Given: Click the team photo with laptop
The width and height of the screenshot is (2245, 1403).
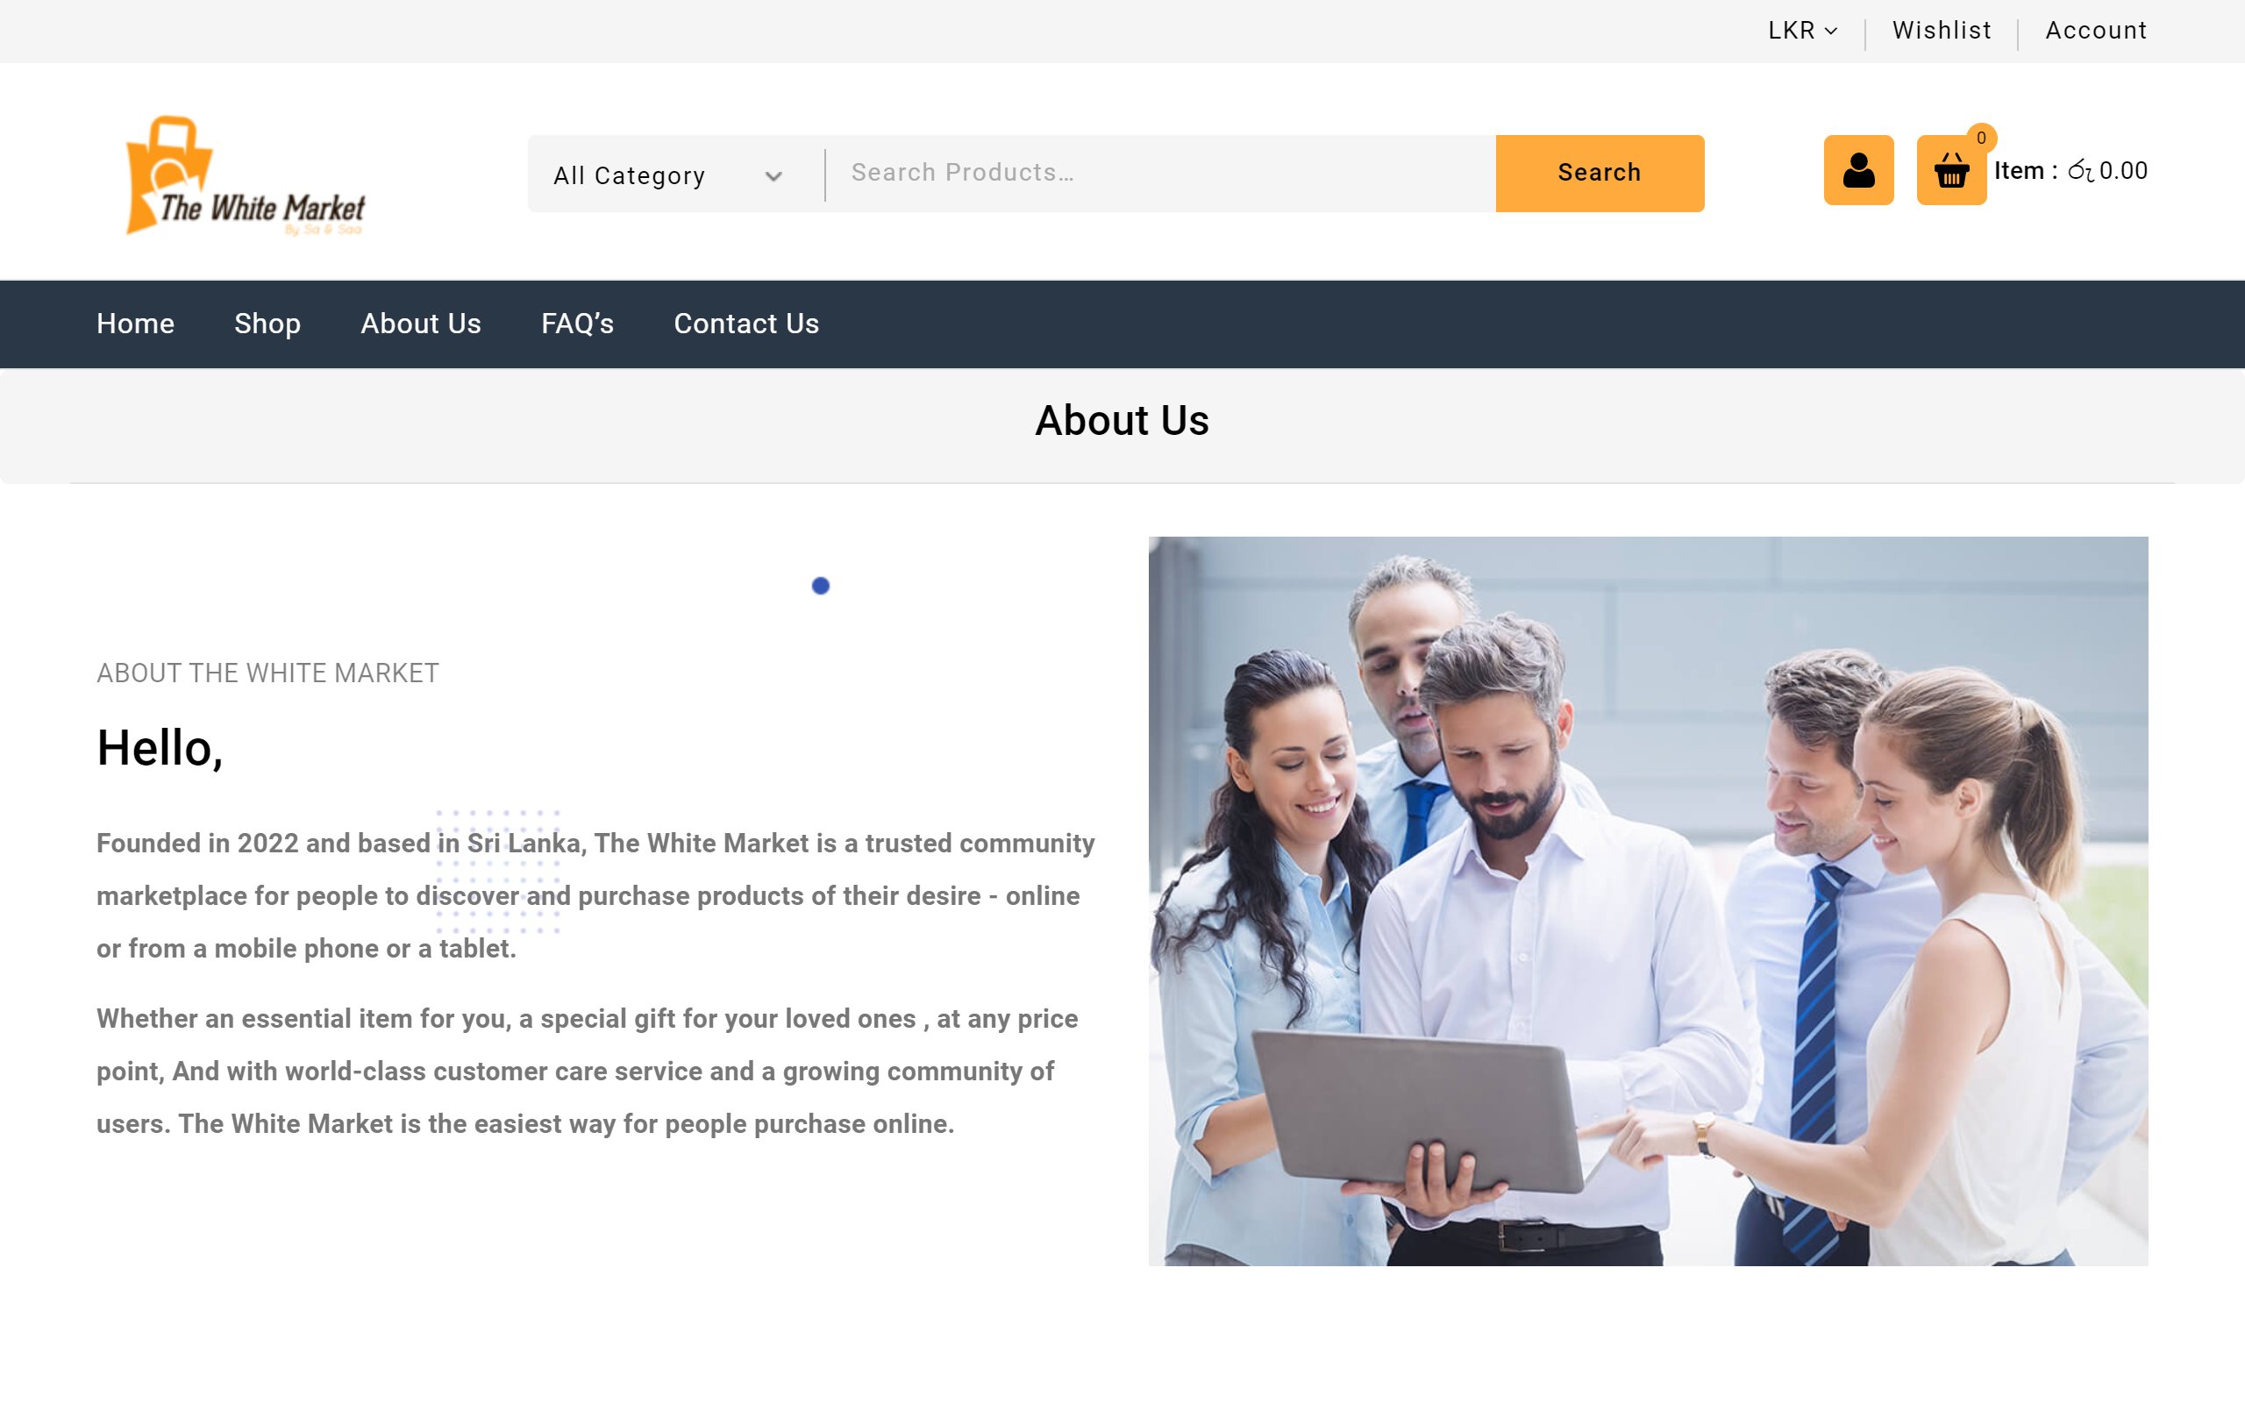Looking at the screenshot, I should [x=1648, y=901].
